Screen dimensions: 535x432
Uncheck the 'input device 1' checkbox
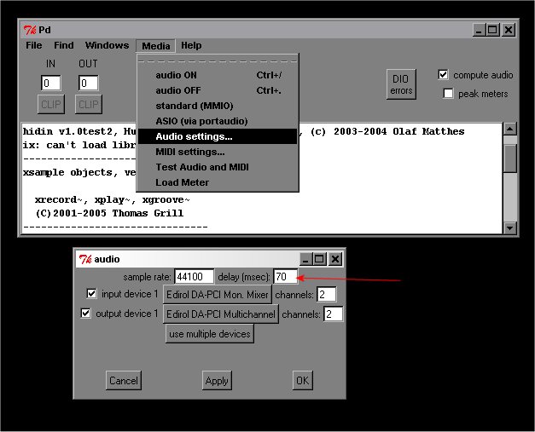[x=92, y=294]
